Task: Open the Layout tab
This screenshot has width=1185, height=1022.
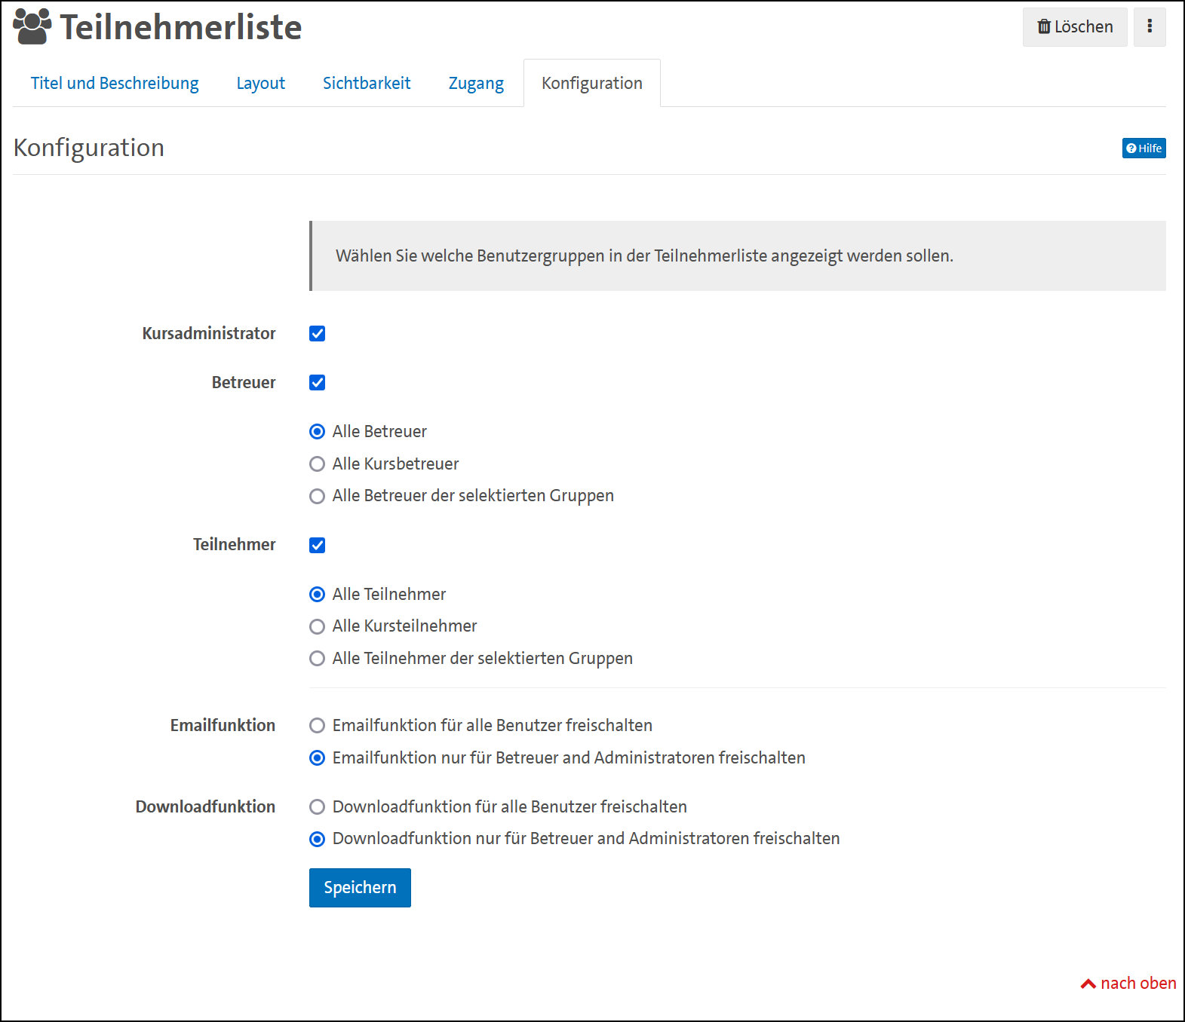Action: tap(260, 83)
